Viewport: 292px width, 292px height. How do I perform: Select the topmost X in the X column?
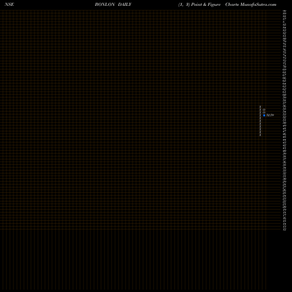[x=260, y=107]
